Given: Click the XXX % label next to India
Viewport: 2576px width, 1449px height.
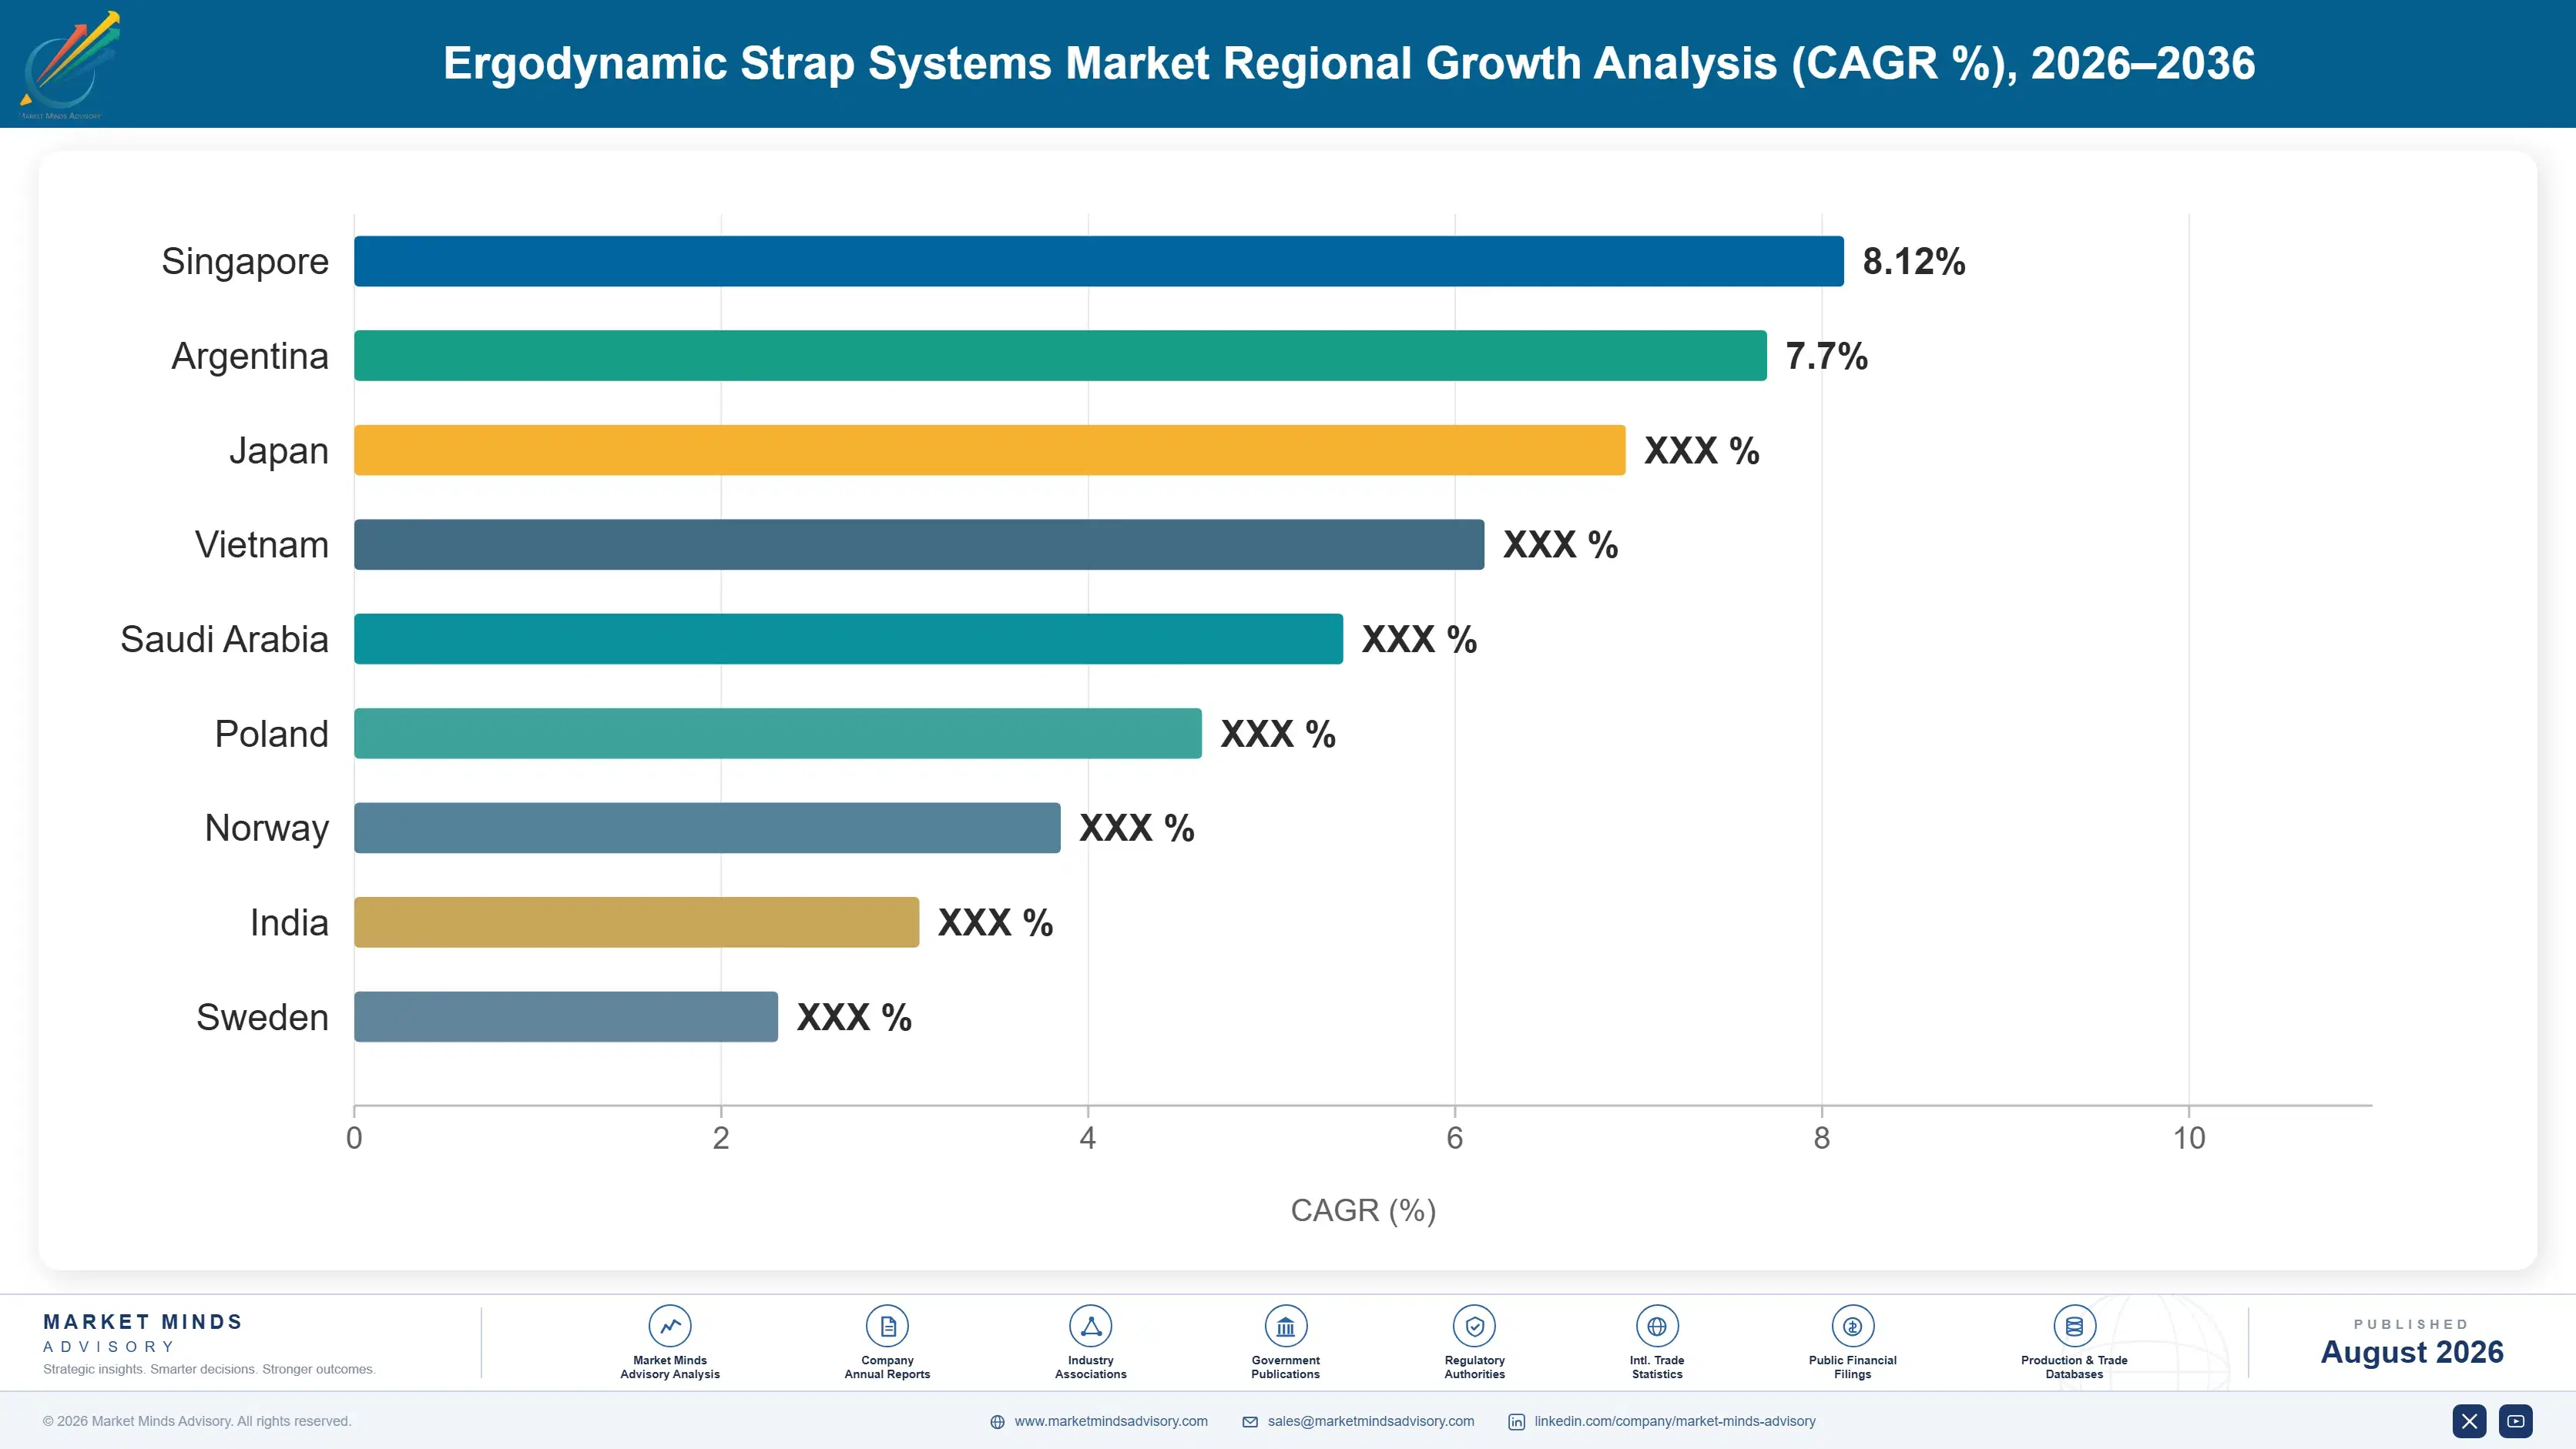Looking at the screenshot, I should pos(995,922).
